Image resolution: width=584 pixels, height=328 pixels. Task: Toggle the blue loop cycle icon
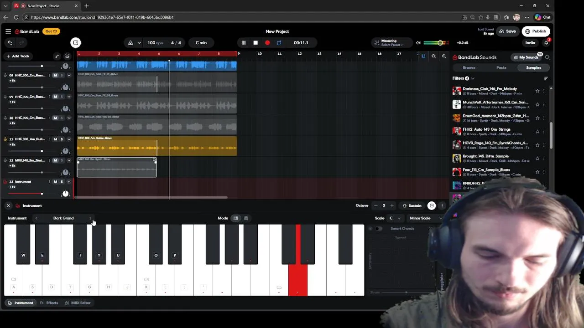[x=279, y=43]
